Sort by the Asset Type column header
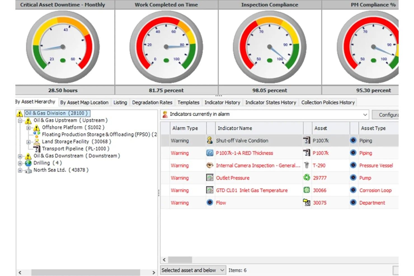 [378, 128]
